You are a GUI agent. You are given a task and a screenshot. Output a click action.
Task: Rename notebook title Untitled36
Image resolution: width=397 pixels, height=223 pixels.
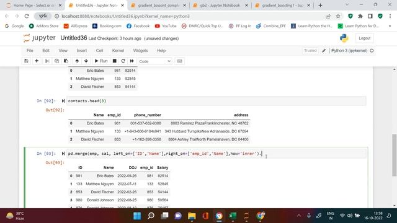coord(74,38)
